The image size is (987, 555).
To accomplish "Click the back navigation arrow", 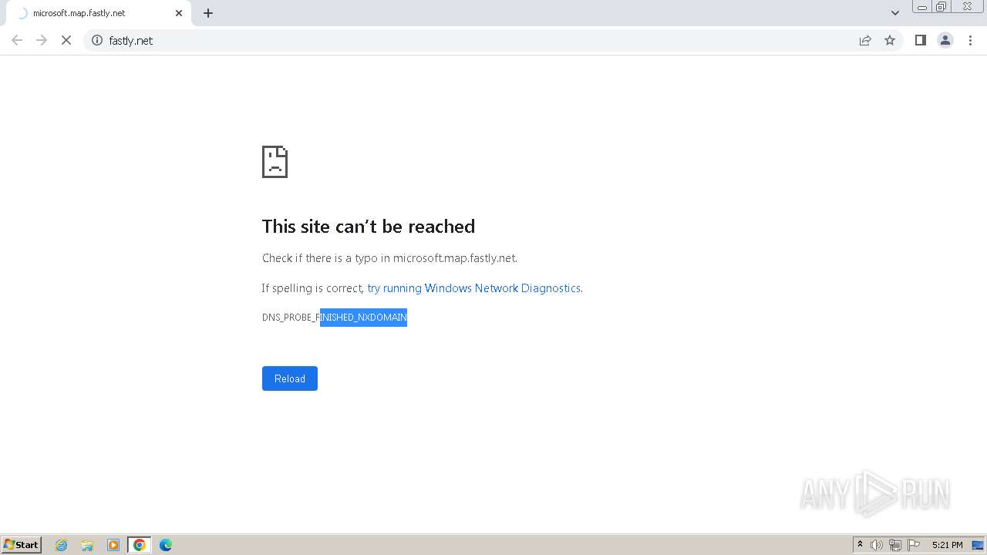I will [17, 40].
